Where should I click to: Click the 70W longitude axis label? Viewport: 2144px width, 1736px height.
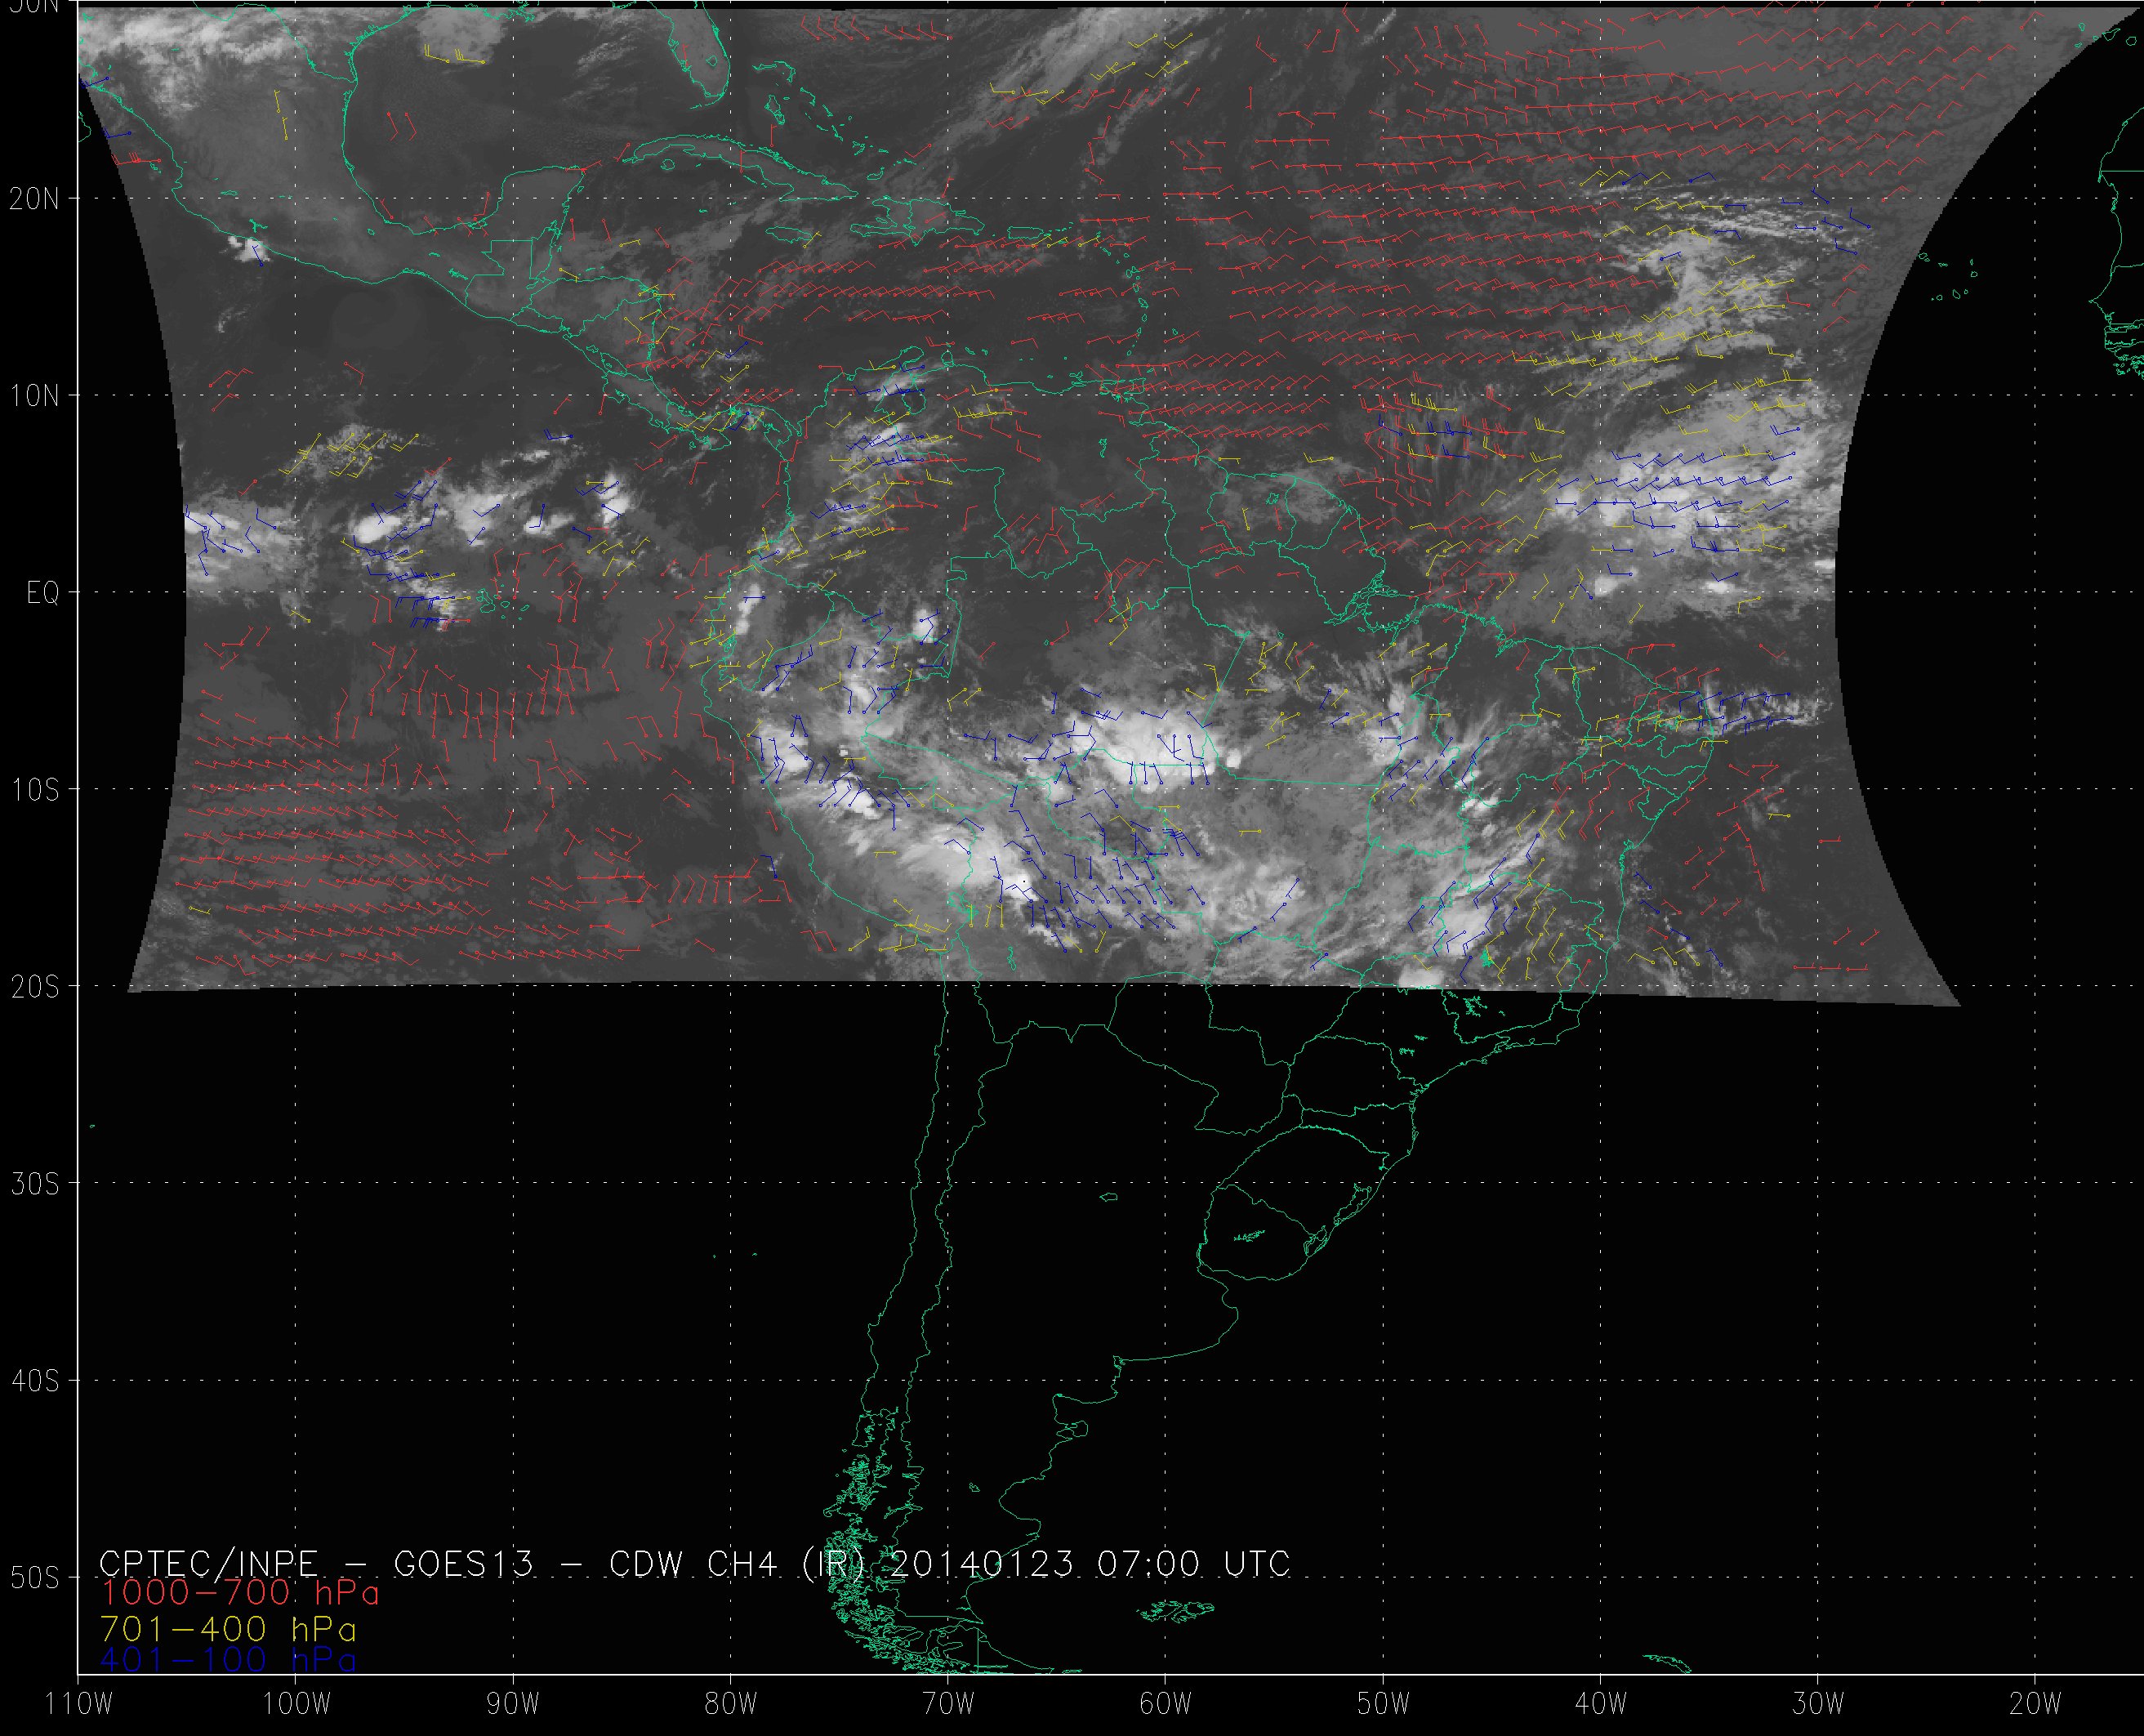[x=947, y=1703]
